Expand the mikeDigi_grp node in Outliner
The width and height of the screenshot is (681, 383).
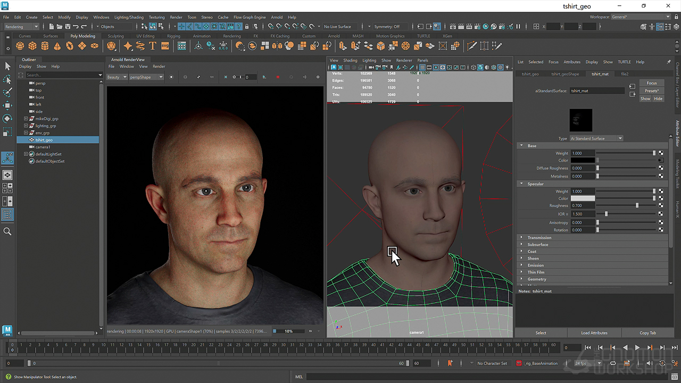[26, 119]
